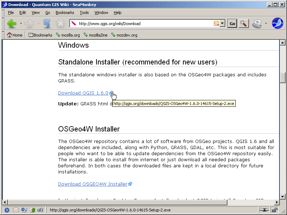Open Navigator from the status bar icon
Image resolution: width=287 pixels, height=215 pixels.
tap(7, 210)
